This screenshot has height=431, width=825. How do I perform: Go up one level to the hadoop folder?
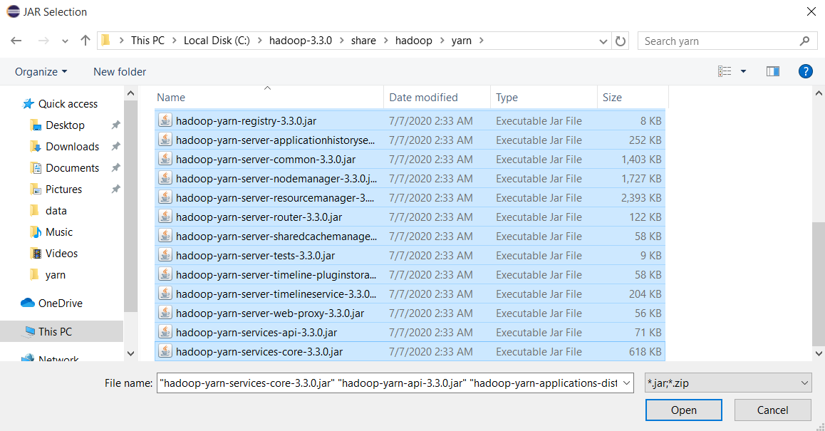85,41
